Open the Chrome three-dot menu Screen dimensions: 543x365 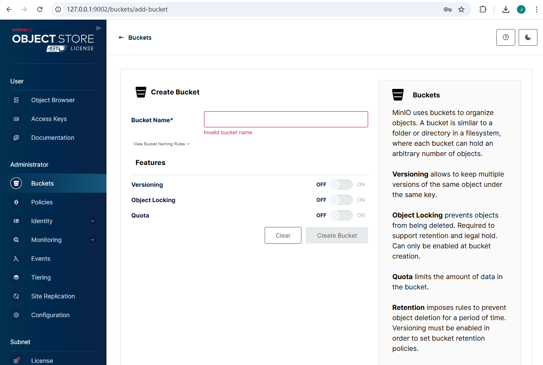click(x=537, y=9)
